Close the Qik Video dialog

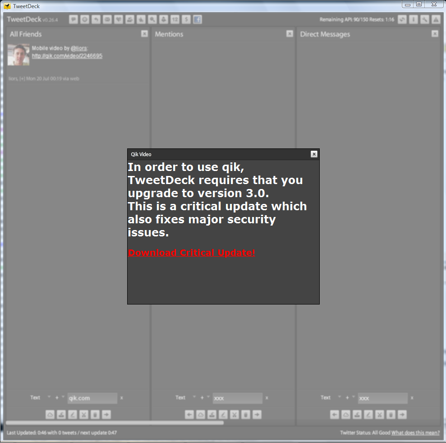[314, 154]
